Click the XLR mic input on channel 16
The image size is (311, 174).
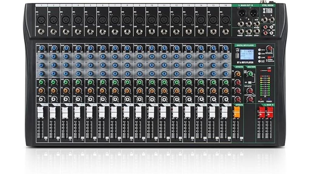pyautogui.click(x=226, y=20)
